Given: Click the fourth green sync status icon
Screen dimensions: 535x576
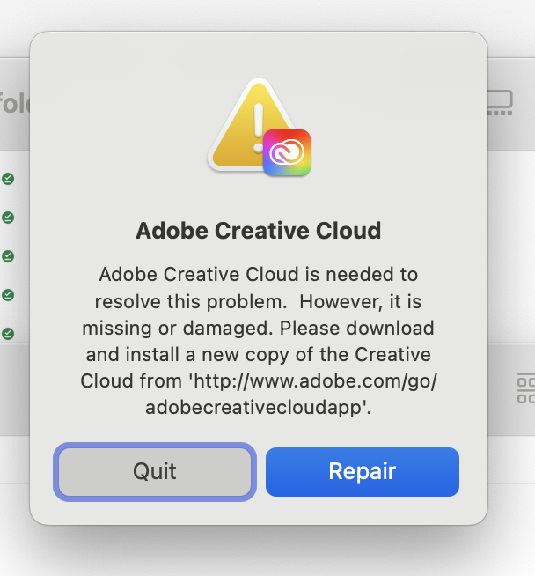Looking at the screenshot, I should click(x=8, y=294).
